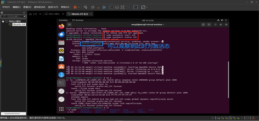The height and width of the screenshot is (121, 259).
Task: Click the wwll directory name in ls output
Action: pyautogui.click(x=151, y=110)
